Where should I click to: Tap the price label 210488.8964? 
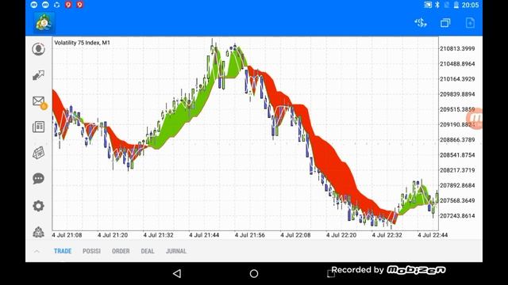tap(457, 63)
